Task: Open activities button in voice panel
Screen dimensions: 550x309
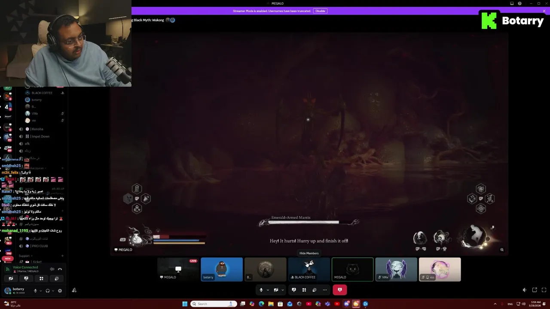Action: click(x=41, y=279)
